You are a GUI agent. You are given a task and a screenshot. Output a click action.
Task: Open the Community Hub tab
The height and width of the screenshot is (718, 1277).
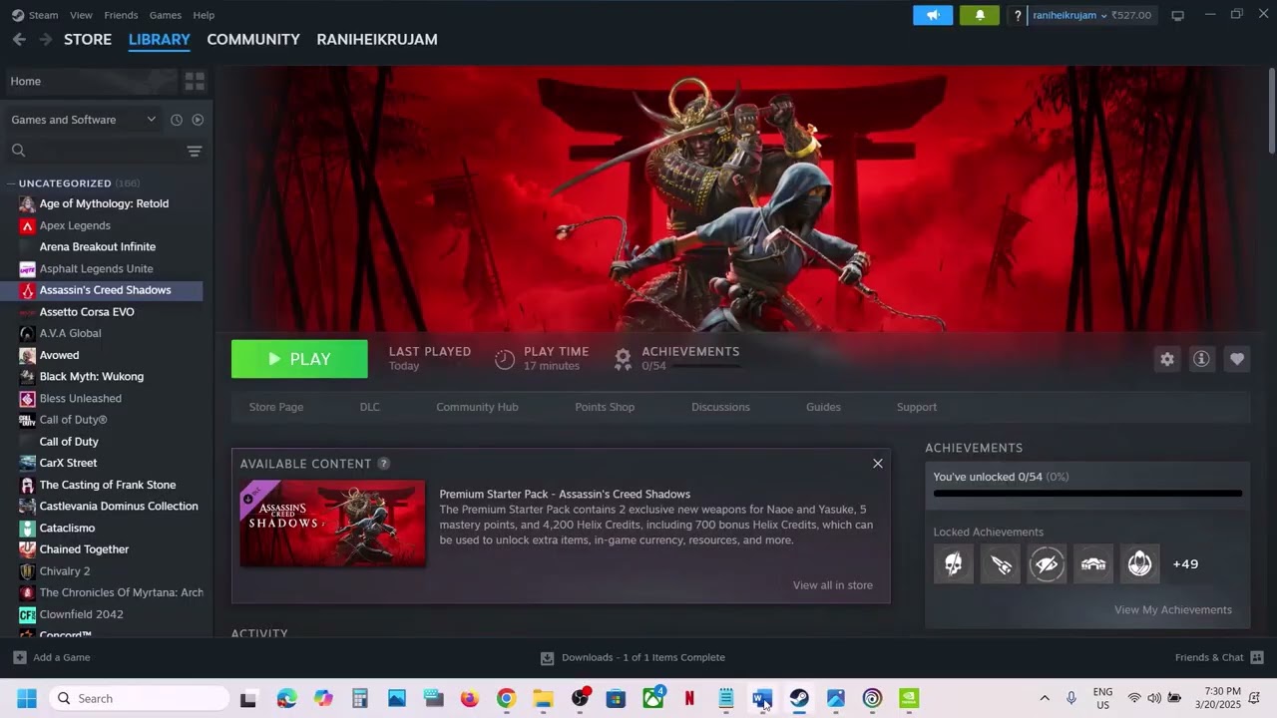point(477,407)
